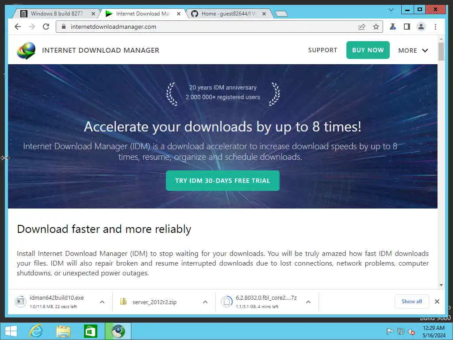
Task: Close the Internet Download Manager tab
Action: coord(179,14)
